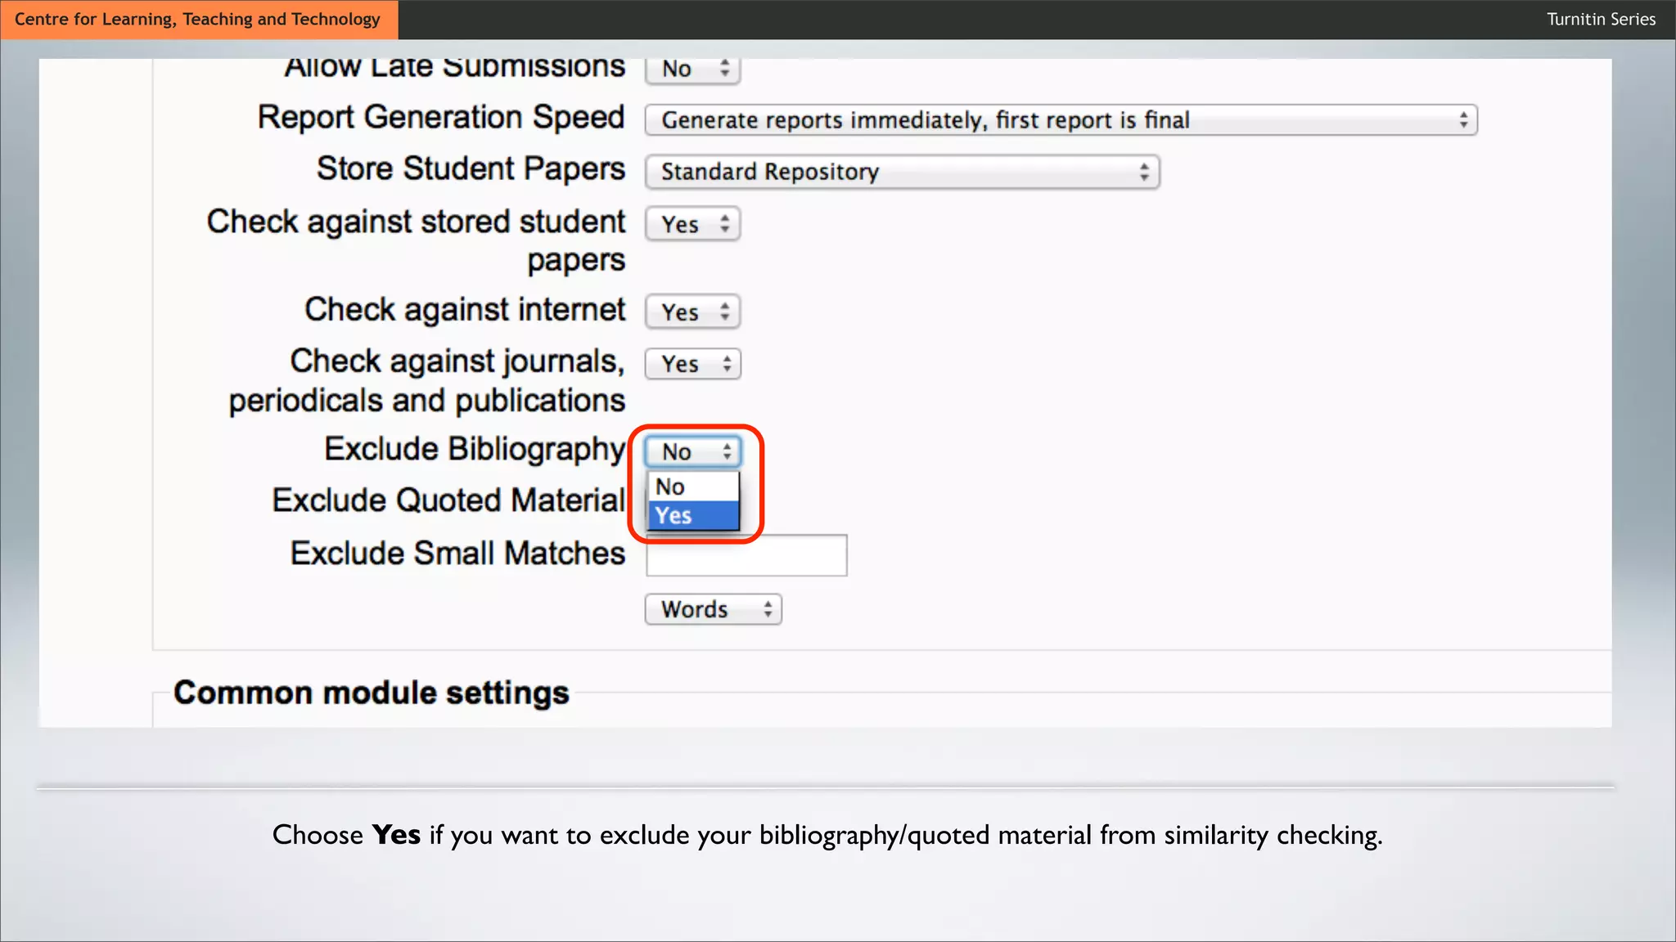
Task: Click the Exclude Bibliography label
Action: tap(475, 449)
